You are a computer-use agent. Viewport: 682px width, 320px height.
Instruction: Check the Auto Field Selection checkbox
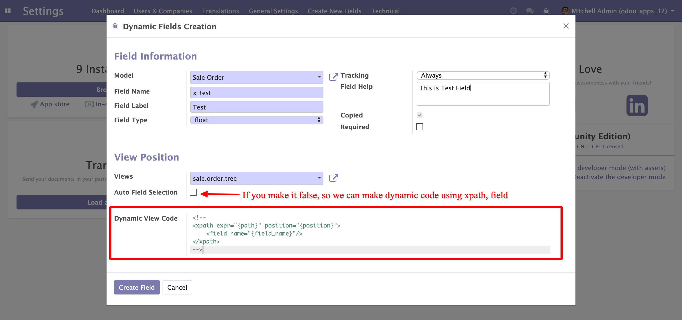click(193, 192)
